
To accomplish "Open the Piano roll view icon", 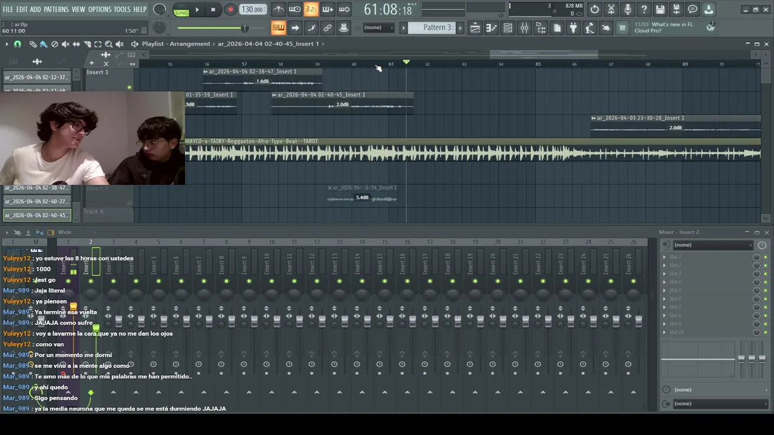I will (x=492, y=28).
